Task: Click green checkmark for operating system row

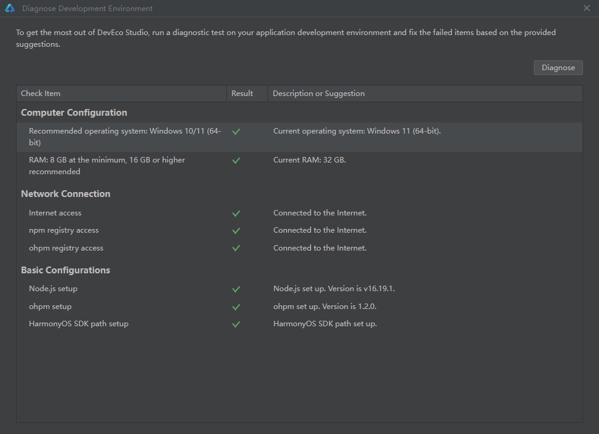Action: click(x=236, y=131)
